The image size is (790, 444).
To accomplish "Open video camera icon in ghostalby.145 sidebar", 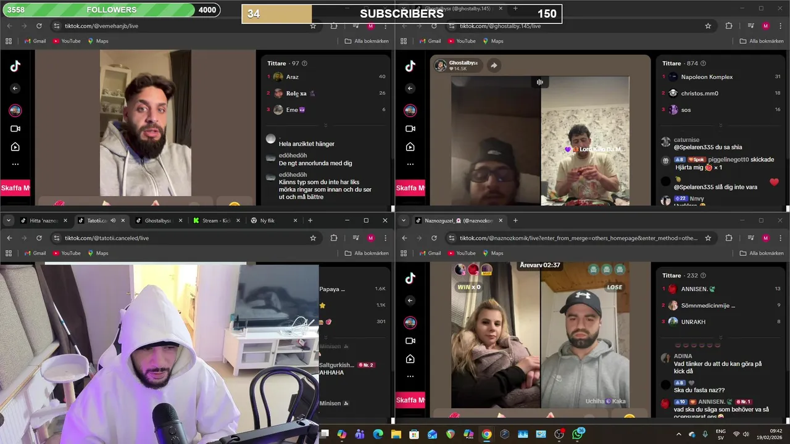I will [410, 129].
